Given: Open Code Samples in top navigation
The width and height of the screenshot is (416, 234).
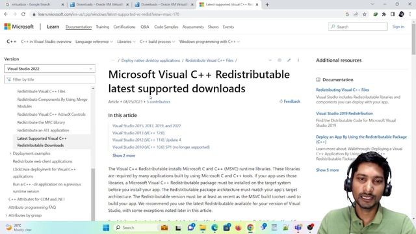Looking at the screenshot, I should point(166,27).
